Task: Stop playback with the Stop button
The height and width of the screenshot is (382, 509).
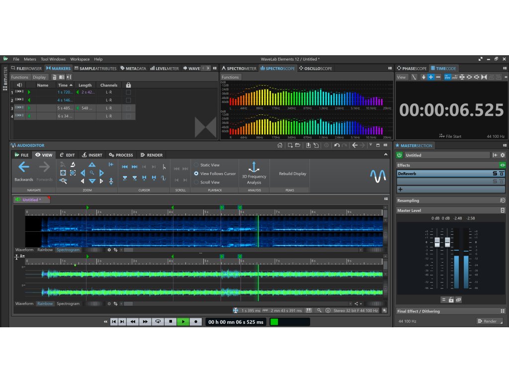Action: 170,322
